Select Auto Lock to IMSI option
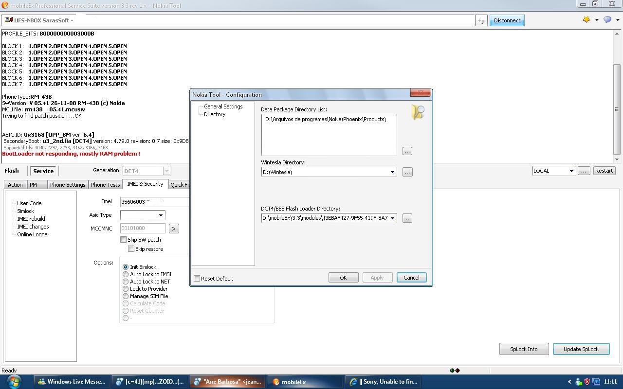This screenshot has height=389, width=623. click(126, 274)
